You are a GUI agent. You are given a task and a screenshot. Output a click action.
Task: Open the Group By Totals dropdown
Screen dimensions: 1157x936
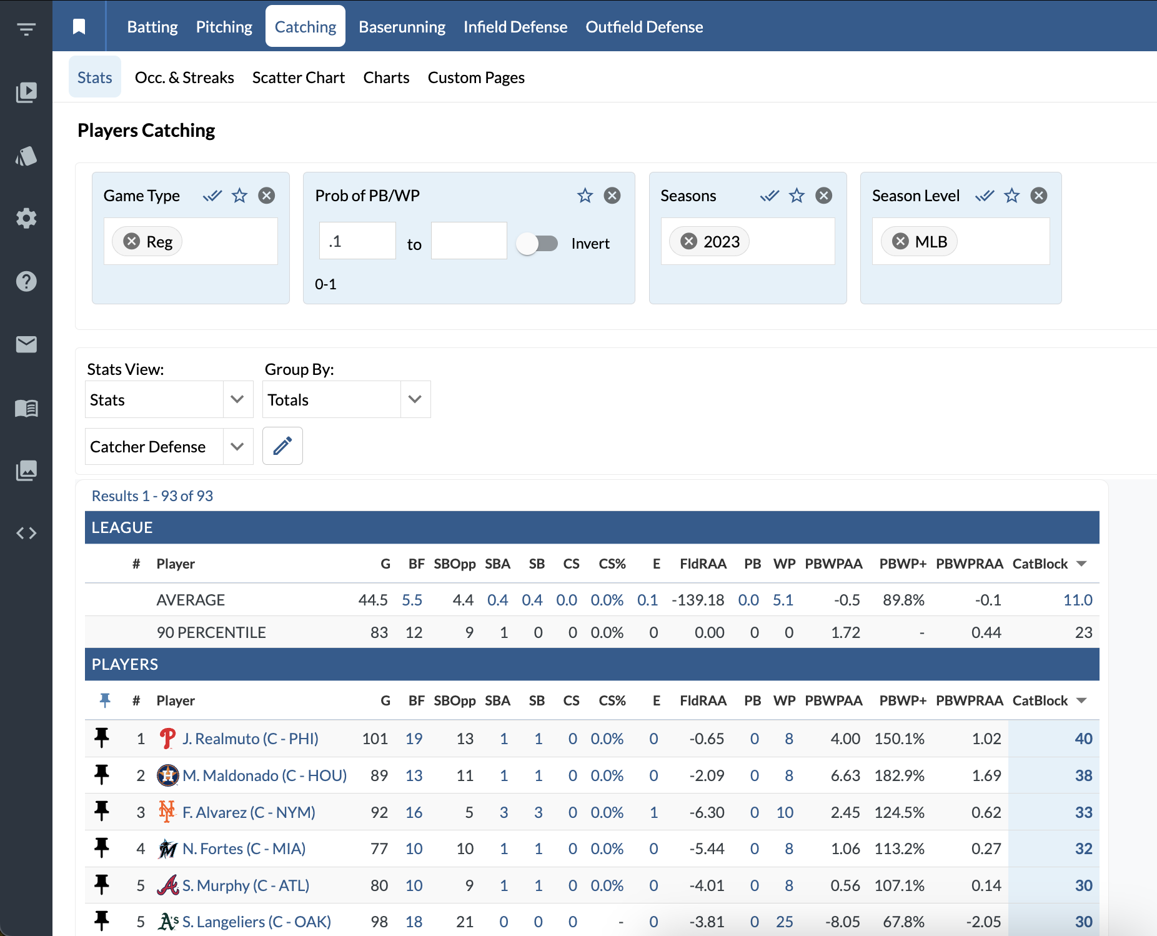coord(415,399)
